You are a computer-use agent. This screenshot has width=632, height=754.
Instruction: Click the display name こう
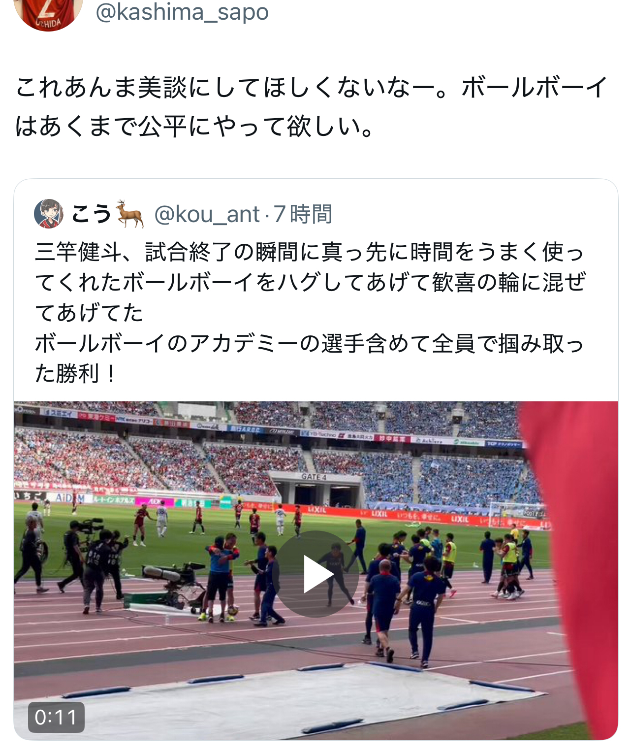(92, 214)
